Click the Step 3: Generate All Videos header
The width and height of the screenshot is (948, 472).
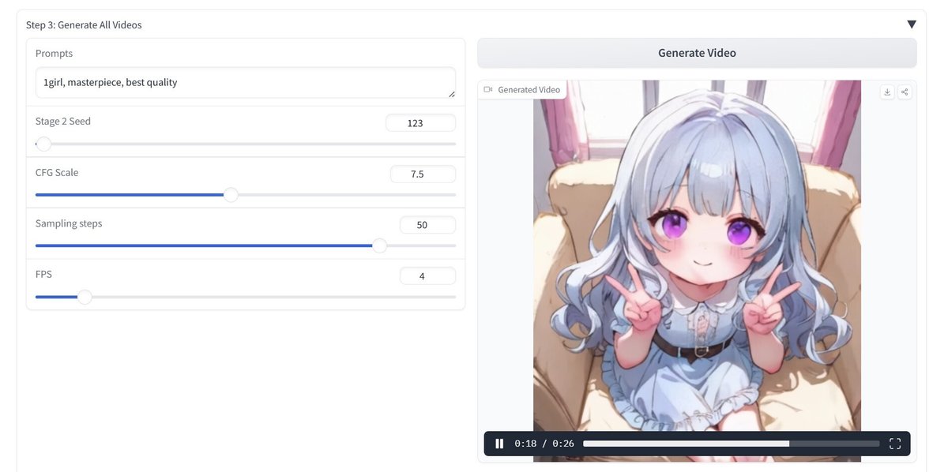coord(84,24)
